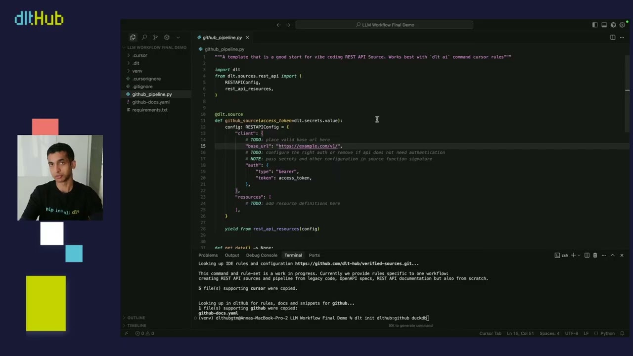
Task: Open the .cursorignore file
Action: point(146,79)
